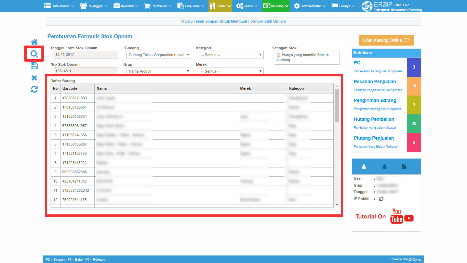The image size is (467, 263).
Task: Open the Hutang Pembelian notification link
Action: point(374,120)
